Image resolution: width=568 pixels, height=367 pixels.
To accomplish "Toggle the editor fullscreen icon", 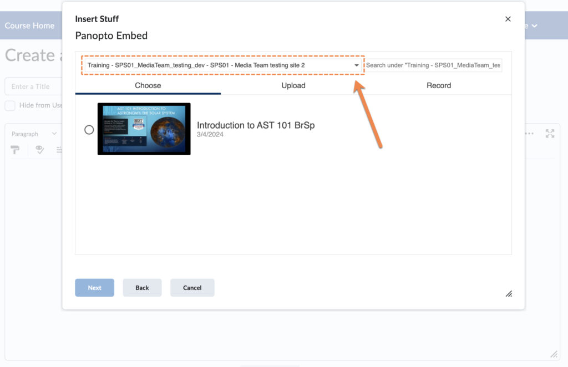I will pos(550,133).
